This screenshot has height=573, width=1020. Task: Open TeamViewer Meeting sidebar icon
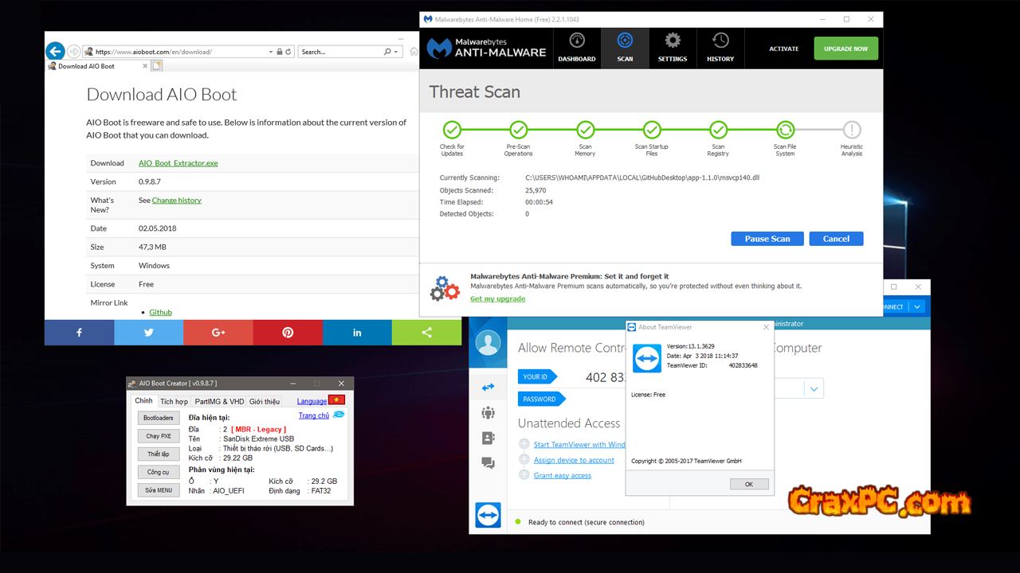click(x=488, y=413)
